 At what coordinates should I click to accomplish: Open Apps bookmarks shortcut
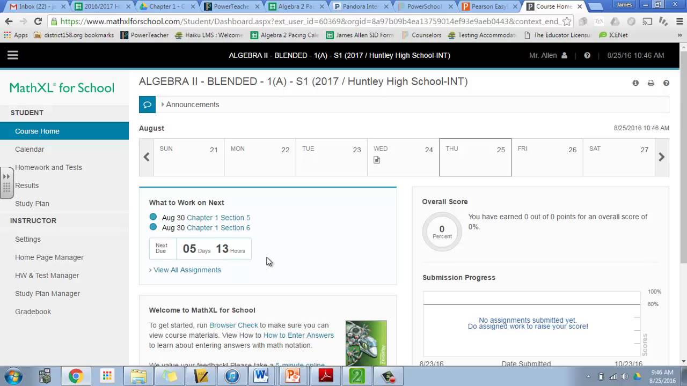pos(16,35)
